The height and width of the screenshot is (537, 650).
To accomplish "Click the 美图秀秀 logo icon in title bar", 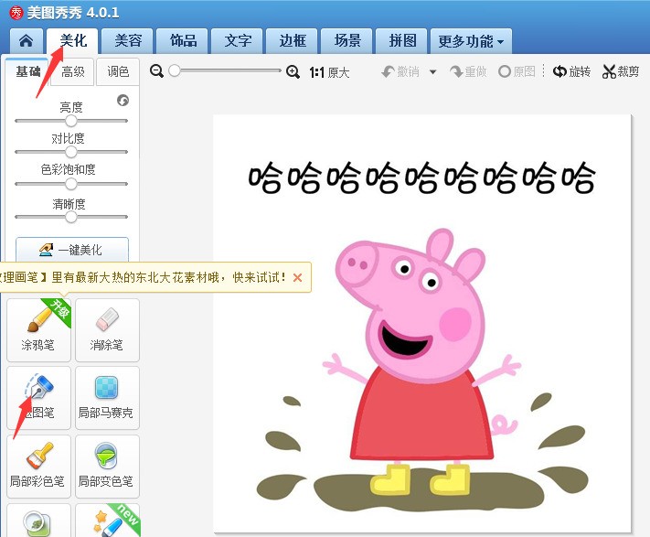I will tap(16, 13).
